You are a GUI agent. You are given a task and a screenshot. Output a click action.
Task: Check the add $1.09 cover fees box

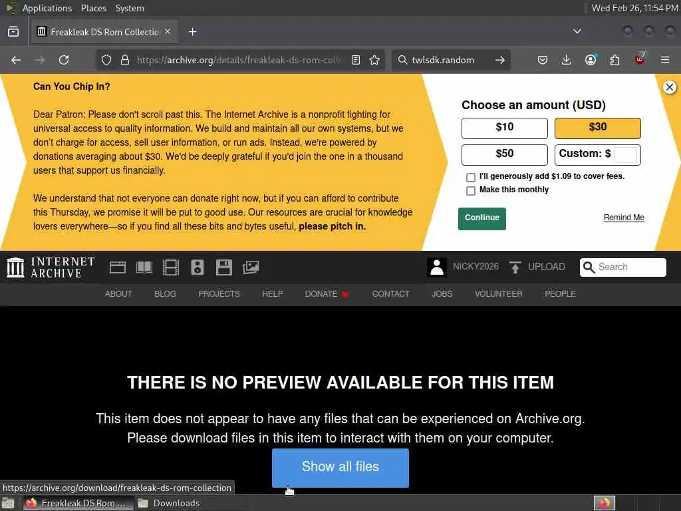[x=471, y=177]
